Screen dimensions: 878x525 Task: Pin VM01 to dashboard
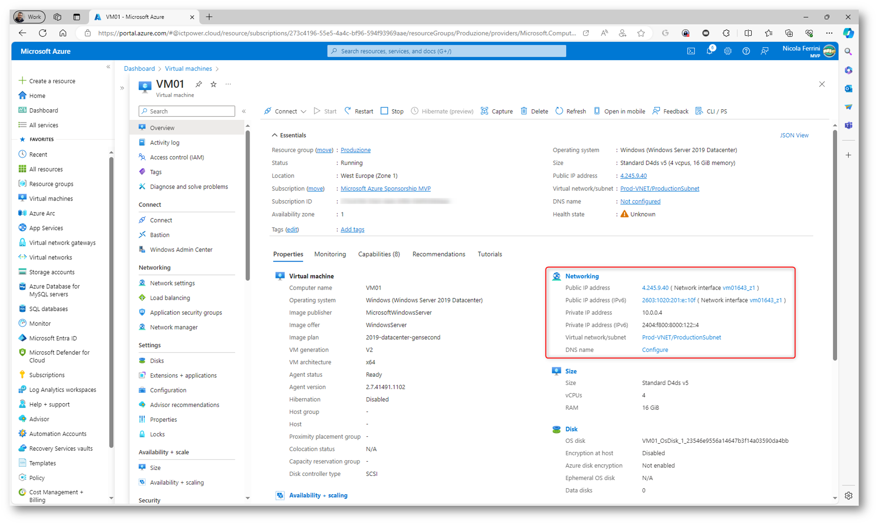click(198, 84)
